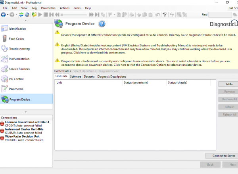
Task: Click the green-blue connect arrows toolbar icon
Action: pos(21,15)
